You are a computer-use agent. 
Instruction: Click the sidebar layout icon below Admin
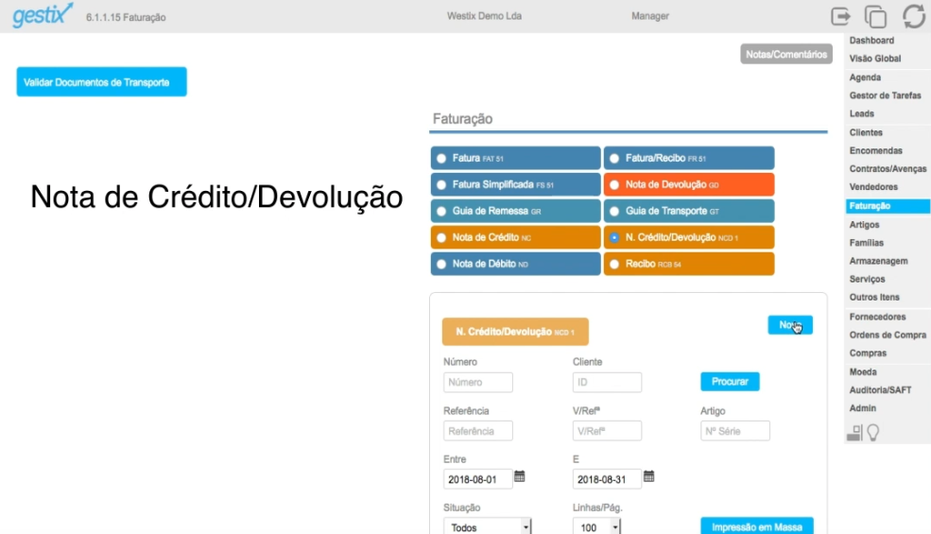pyautogui.click(x=854, y=433)
